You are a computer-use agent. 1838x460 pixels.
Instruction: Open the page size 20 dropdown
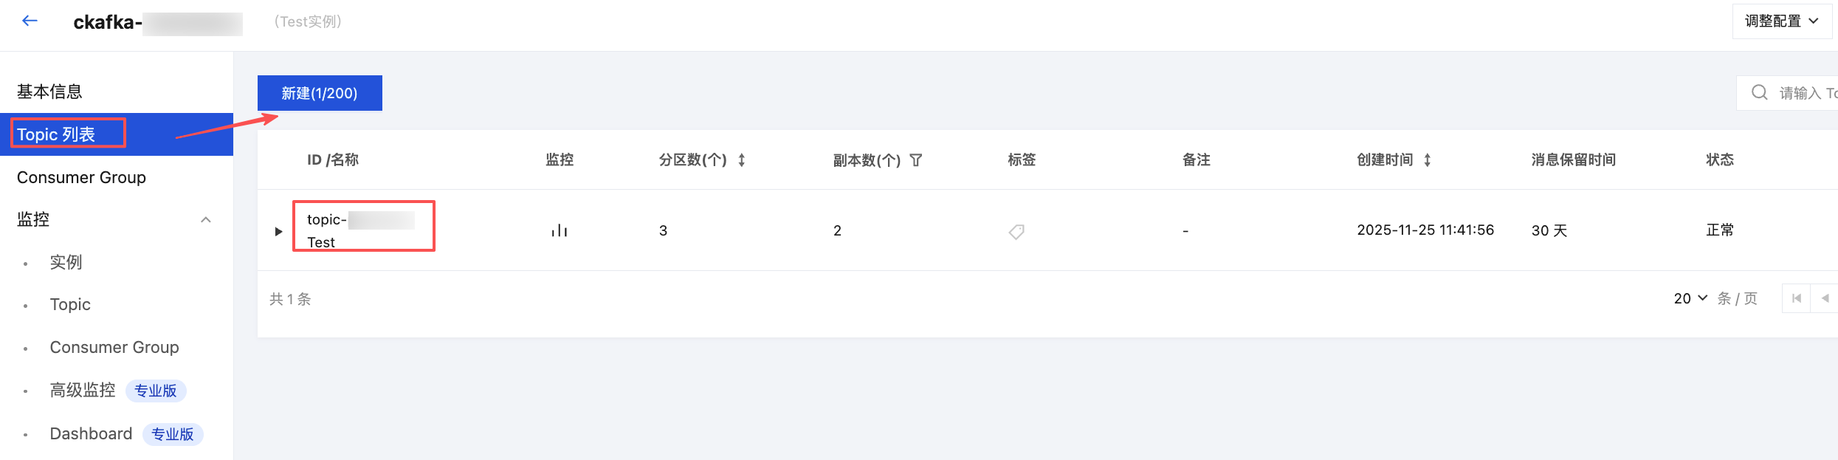pos(1690,298)
